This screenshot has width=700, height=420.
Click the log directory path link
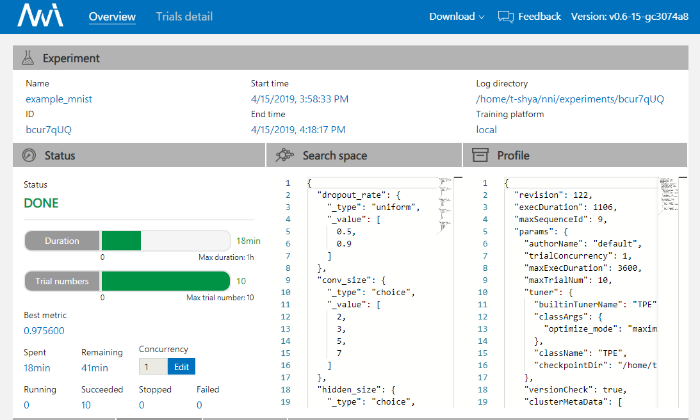(x=569, y=99)
